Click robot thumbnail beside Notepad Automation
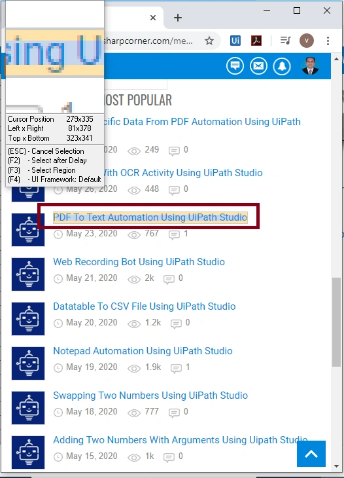Screen dimensions: 344x478 click(x=28, y=363)
